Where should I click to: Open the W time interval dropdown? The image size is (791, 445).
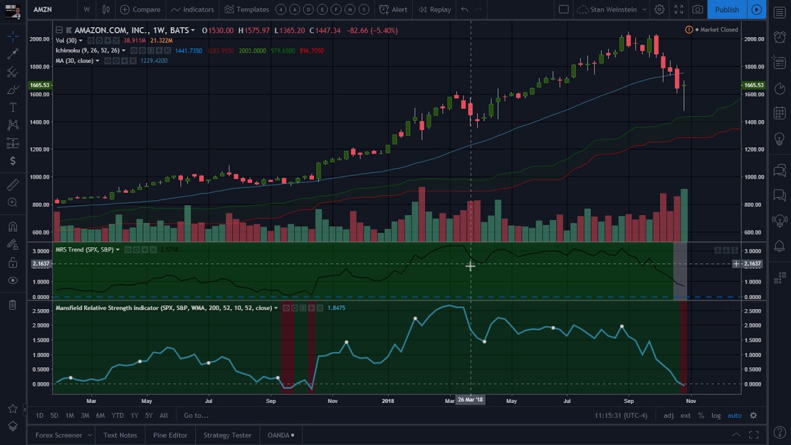(87, 9)
